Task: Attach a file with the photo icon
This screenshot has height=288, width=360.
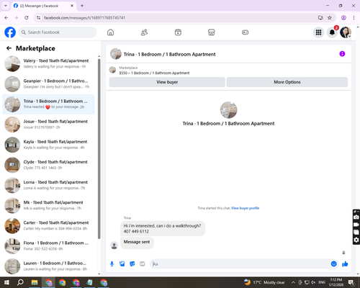Action: [122, 264]
